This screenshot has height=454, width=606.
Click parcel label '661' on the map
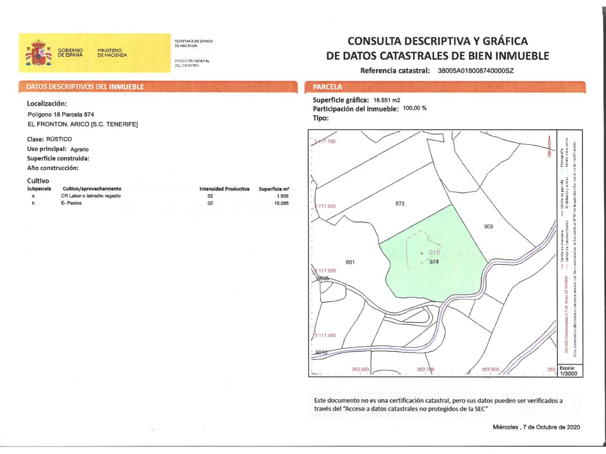[350, 262]
